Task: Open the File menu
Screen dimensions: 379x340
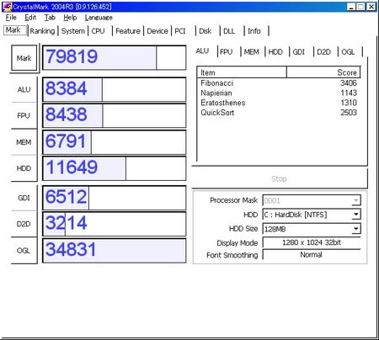Action: click(x=11, y=18)
